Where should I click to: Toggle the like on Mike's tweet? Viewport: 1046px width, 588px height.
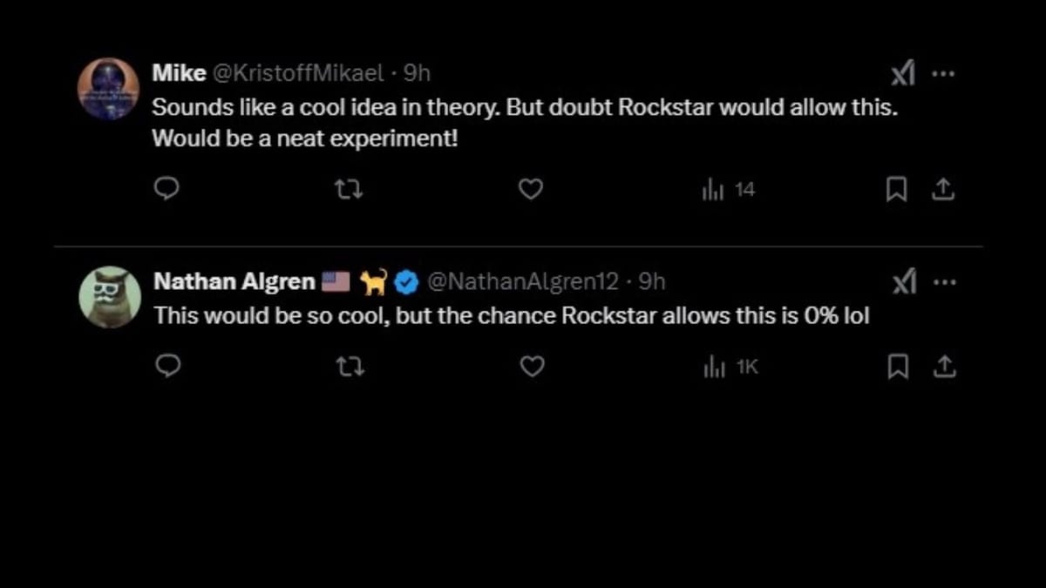(x=530, y=189)
